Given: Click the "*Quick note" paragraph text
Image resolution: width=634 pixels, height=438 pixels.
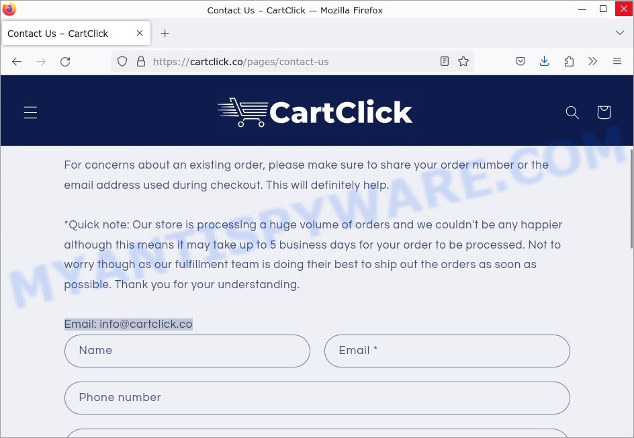Looking at the screenshot, I should point(314,255).
